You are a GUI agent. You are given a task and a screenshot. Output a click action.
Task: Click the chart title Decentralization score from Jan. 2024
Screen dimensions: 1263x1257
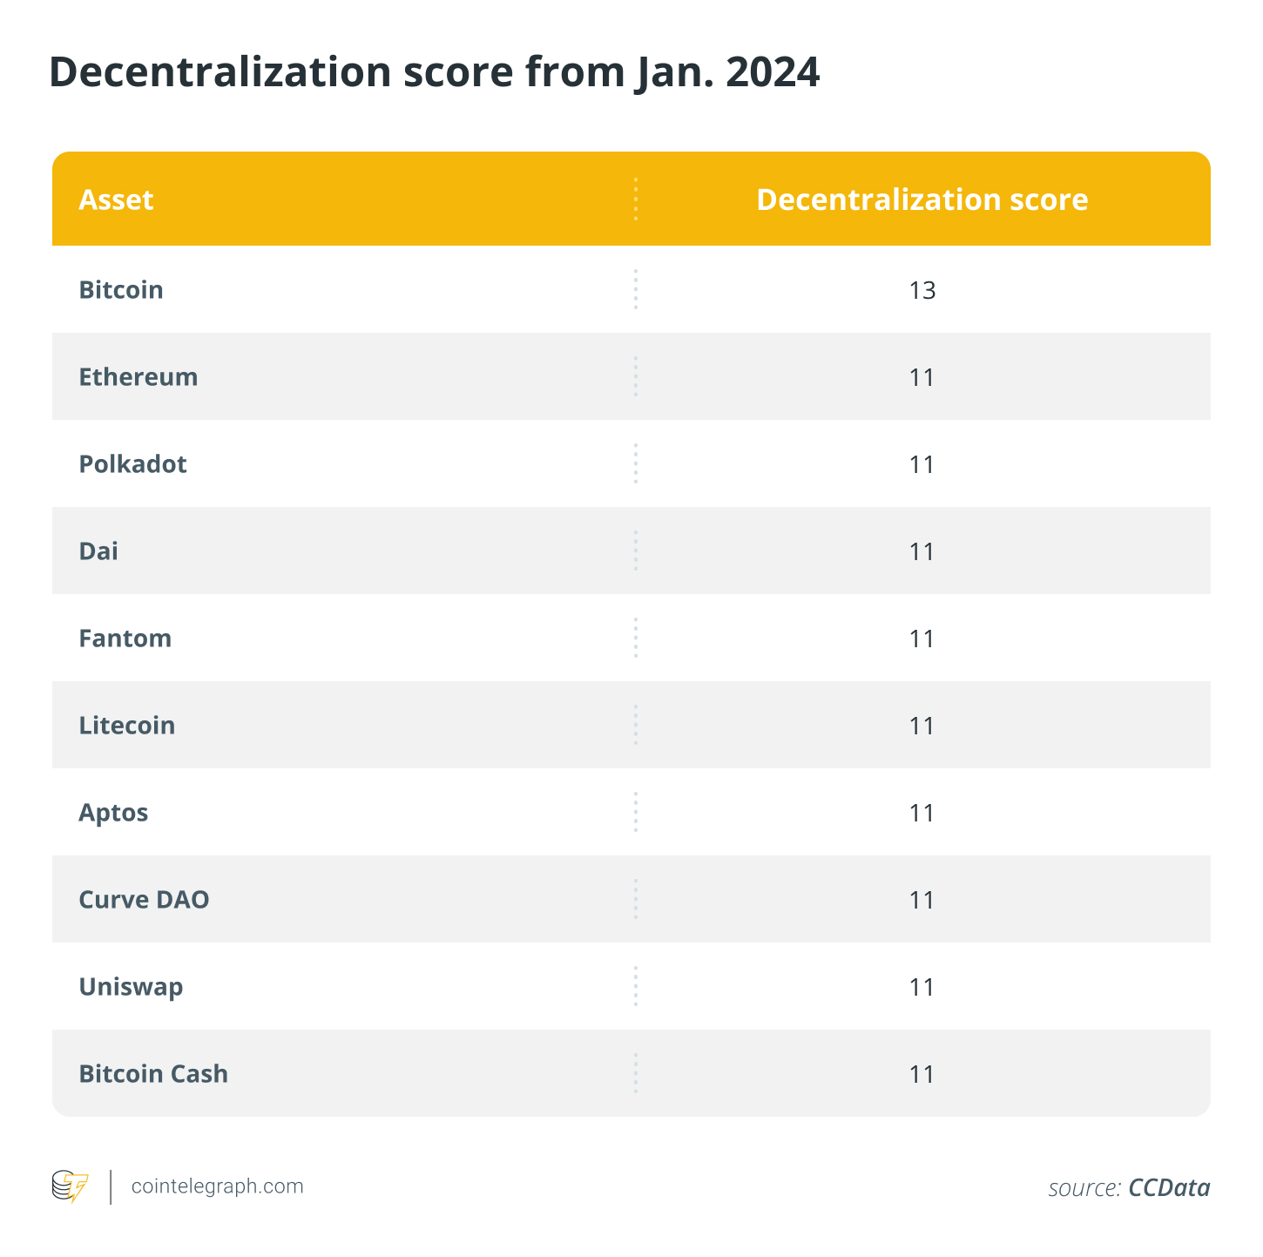click(435, 72)
